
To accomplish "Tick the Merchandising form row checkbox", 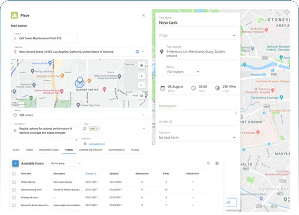I will (x=14, y=190).
